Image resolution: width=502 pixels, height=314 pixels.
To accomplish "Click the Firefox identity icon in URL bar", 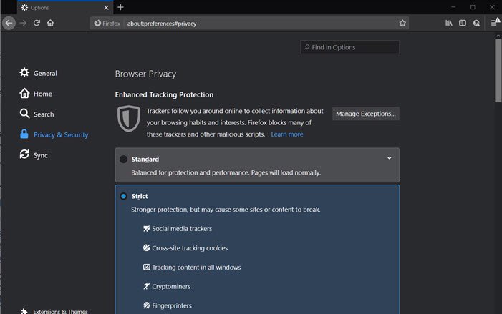I will (97, 24).
